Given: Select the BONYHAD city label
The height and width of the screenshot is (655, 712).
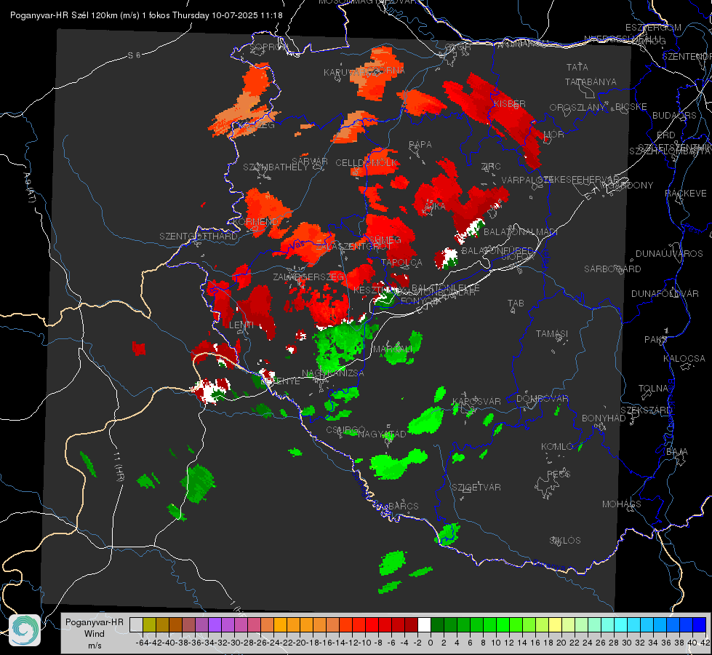Looking at the screenshot, I should (604, 418).
